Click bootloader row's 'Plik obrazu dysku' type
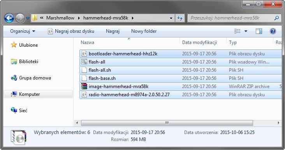Screen dimensions: 285x150 pos(246,54)
